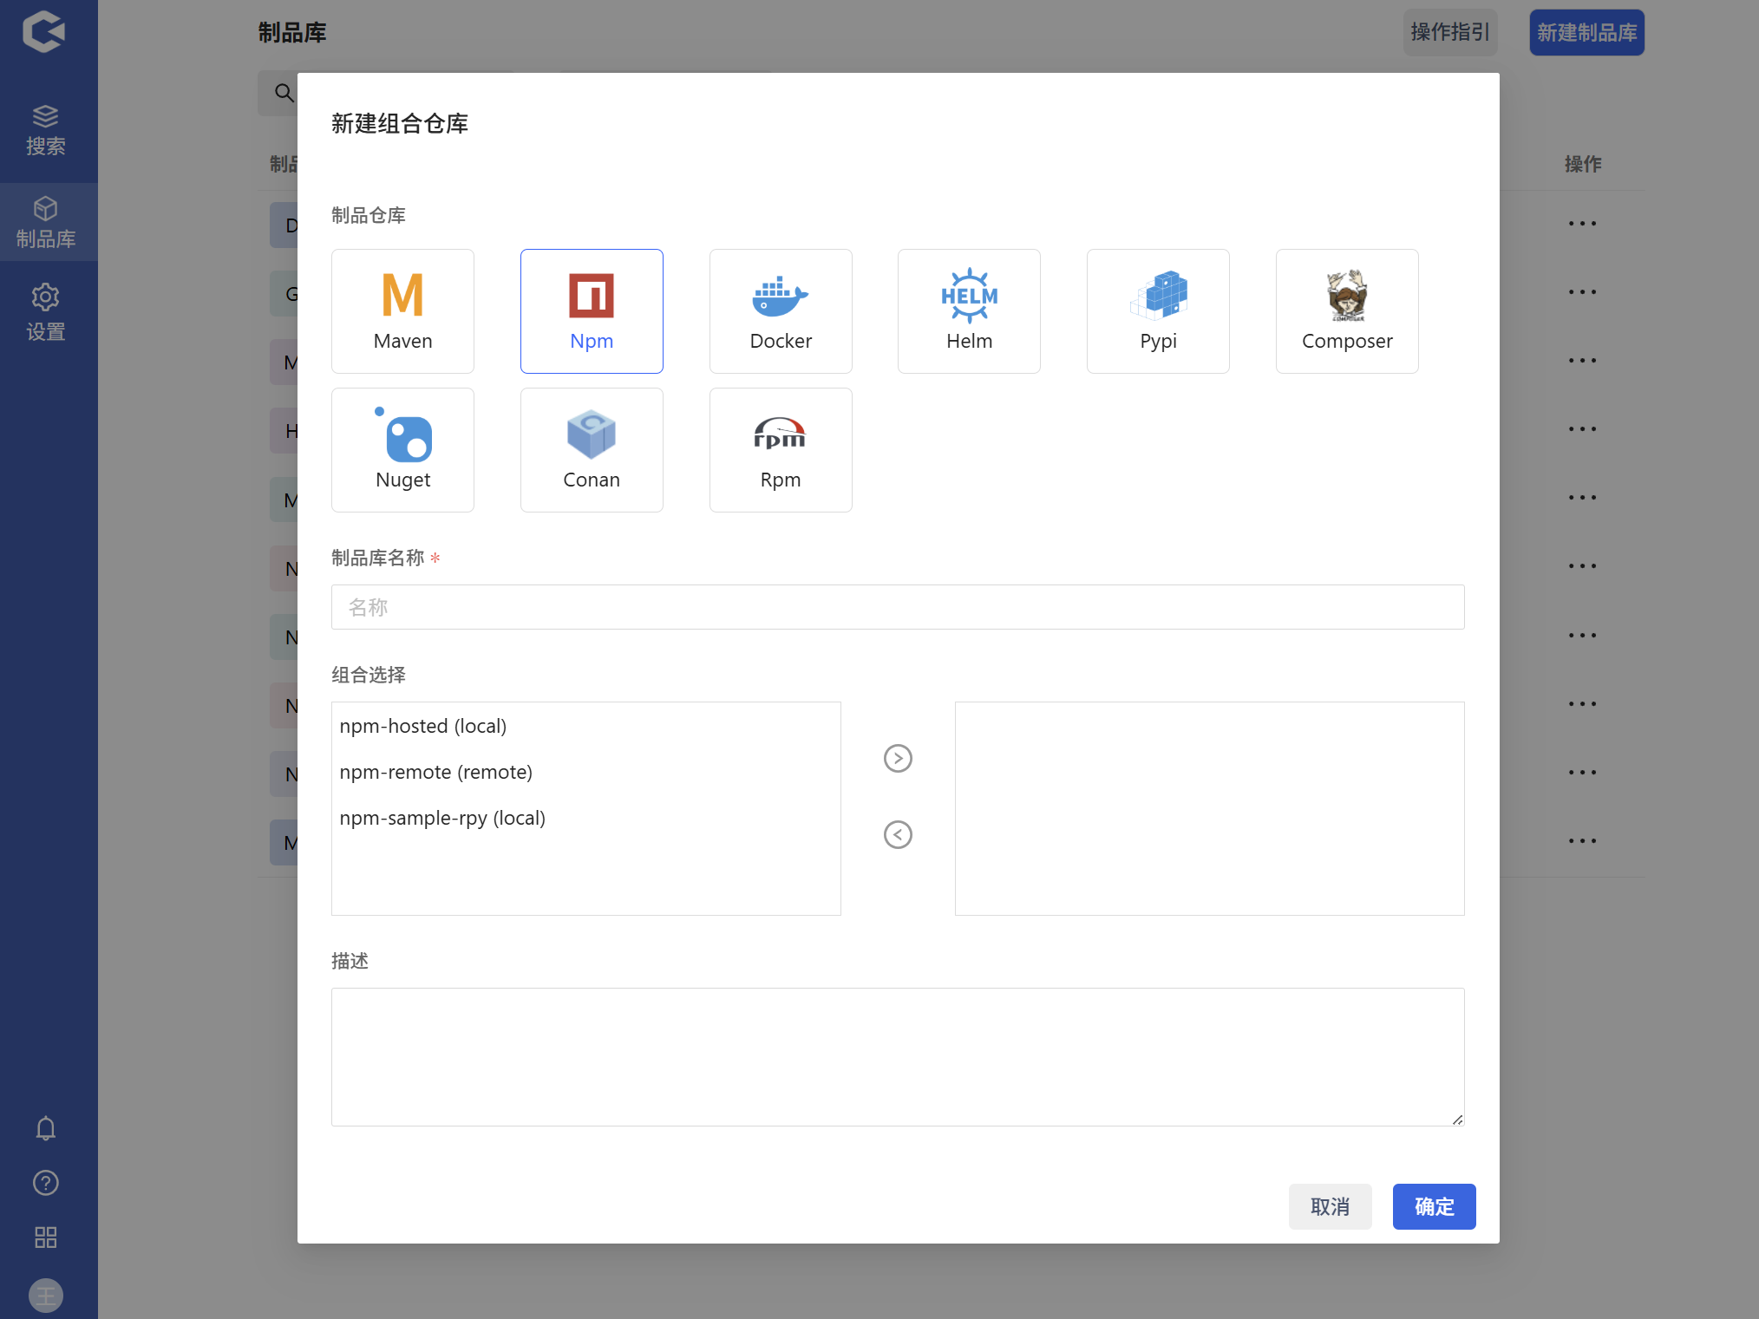Select the Helm repository type
The width and height of the screenshot is (1759, 1319).
click(x=969, y=310)
